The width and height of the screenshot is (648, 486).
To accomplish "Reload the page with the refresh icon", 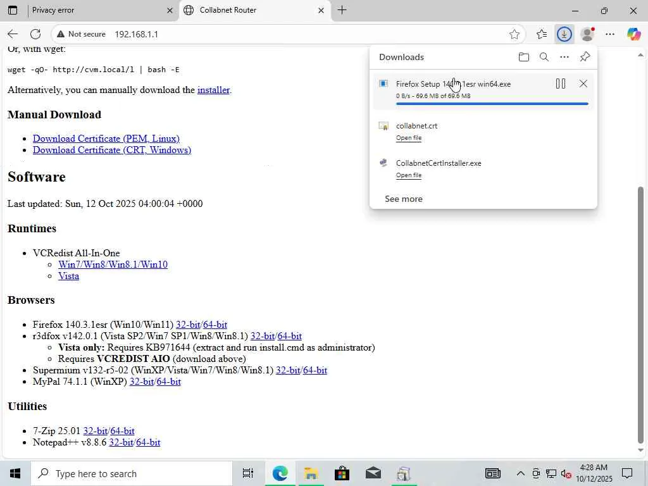I will [35, 34].
